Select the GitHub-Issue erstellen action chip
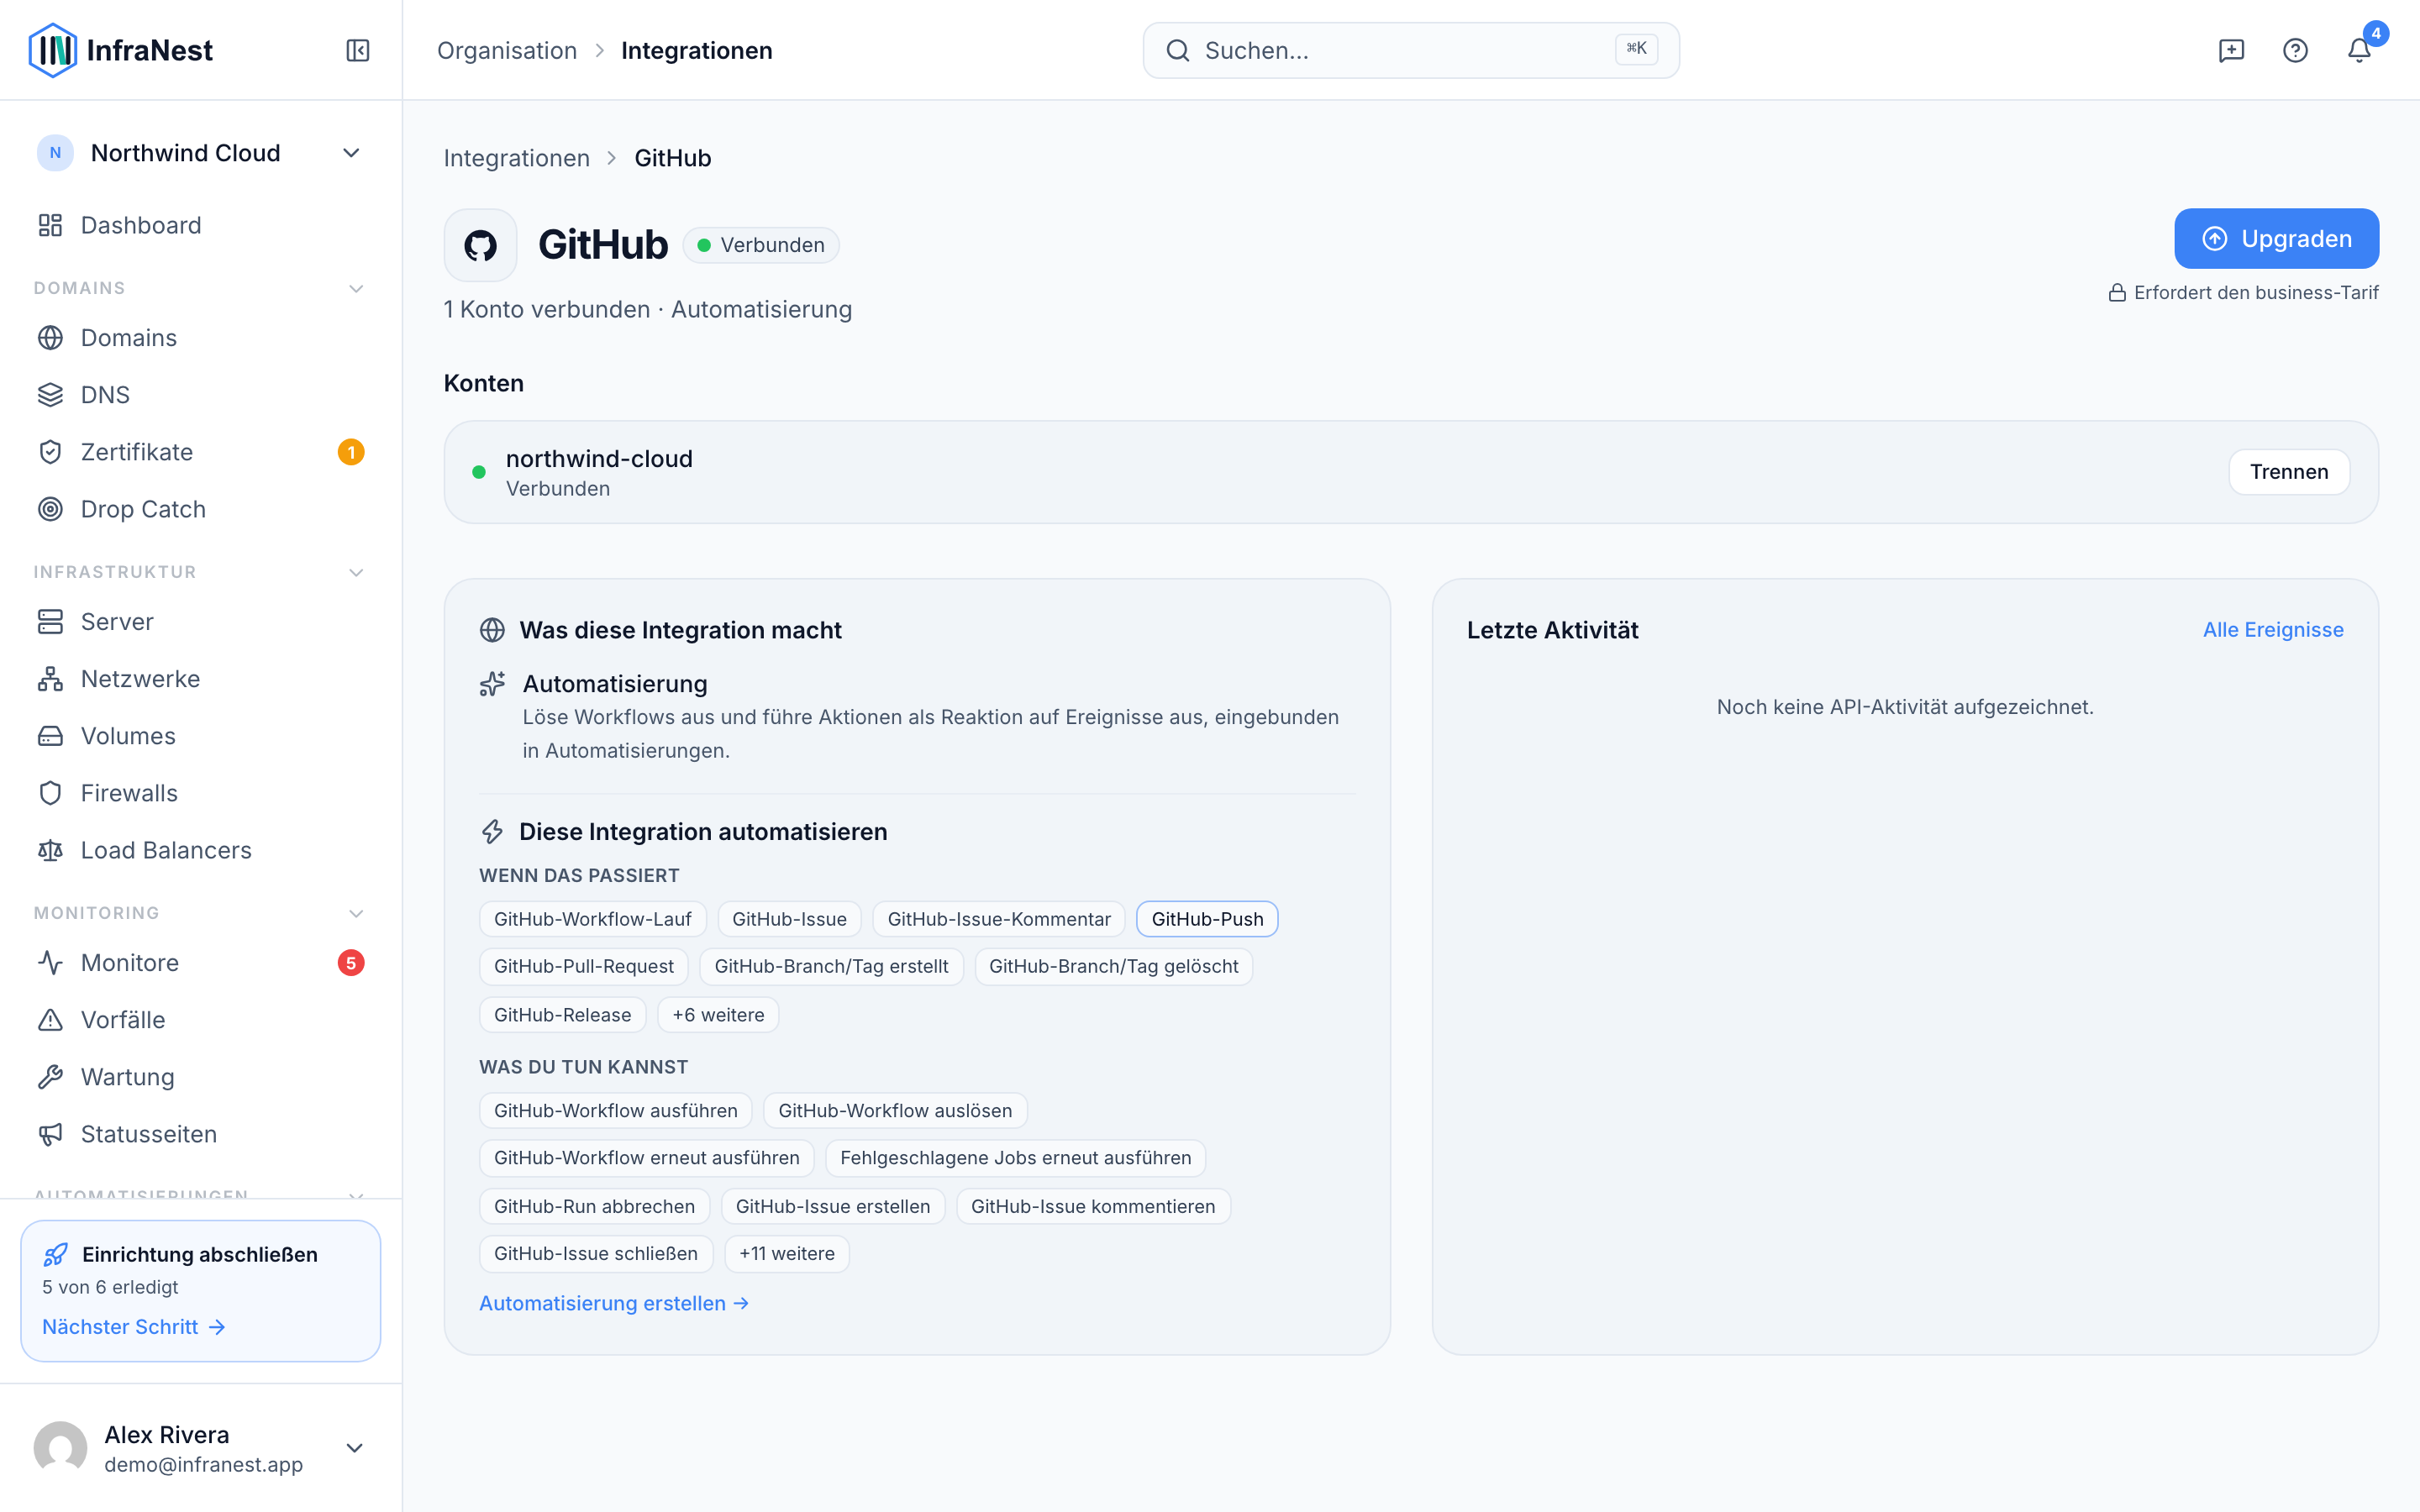Viewport: 2420px width, 1512px height. (x=833, y=1207)
